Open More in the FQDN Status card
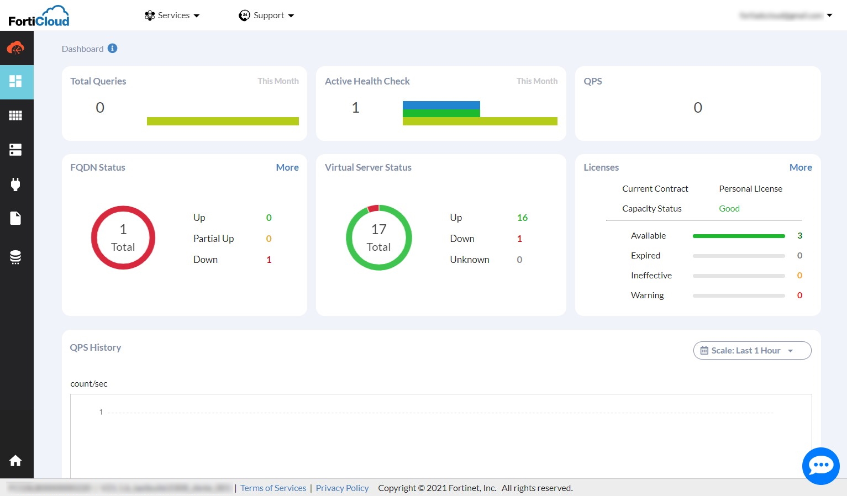847x496 pixels. click(287, 167)
